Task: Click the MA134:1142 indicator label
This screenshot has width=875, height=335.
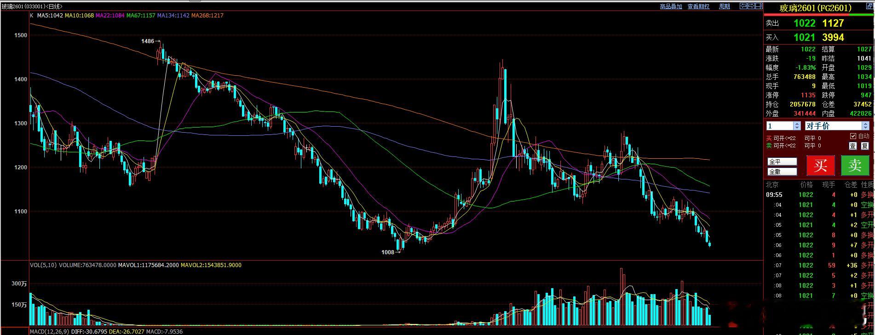Action: tap(173, 16)
